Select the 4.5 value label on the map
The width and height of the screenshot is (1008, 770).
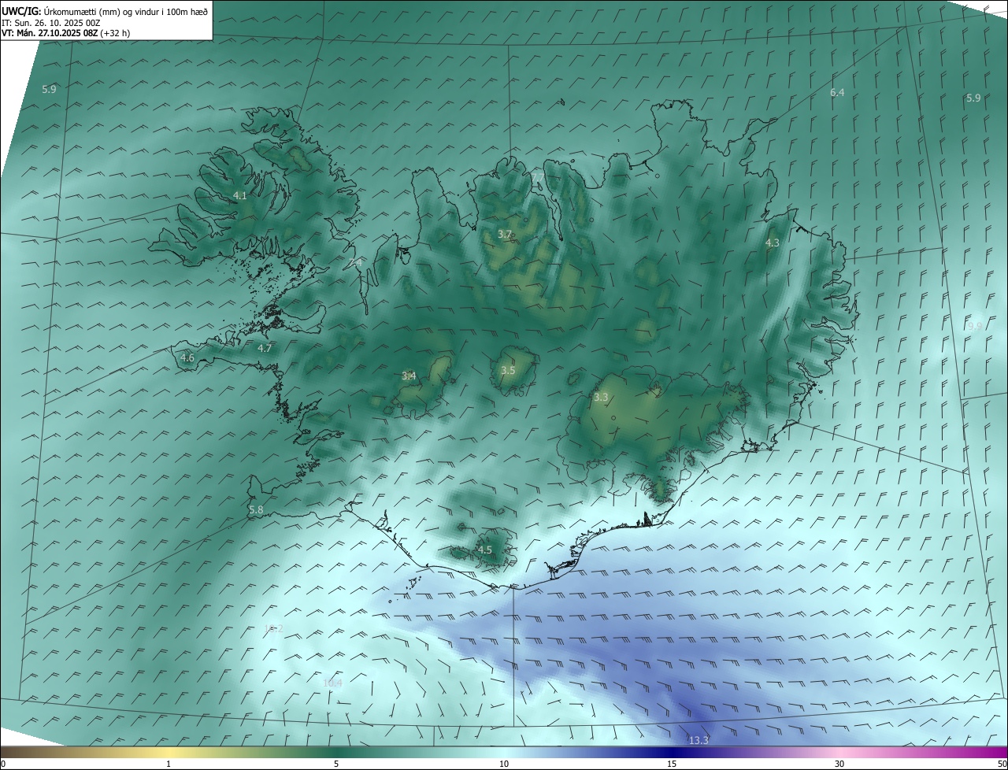point(485,550)
